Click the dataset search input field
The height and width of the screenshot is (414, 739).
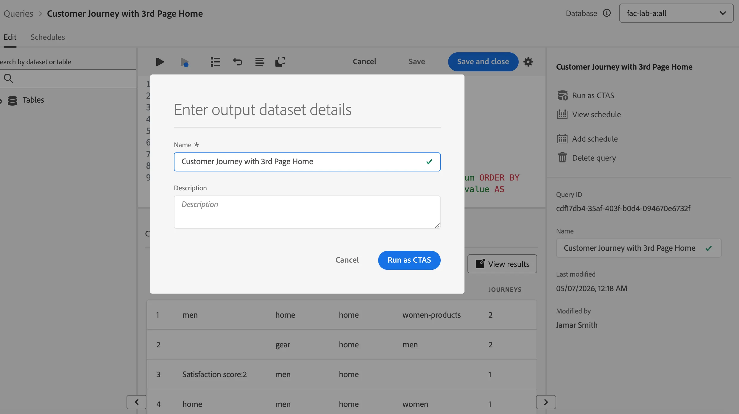pyautogui.click(x=68, y=79)
